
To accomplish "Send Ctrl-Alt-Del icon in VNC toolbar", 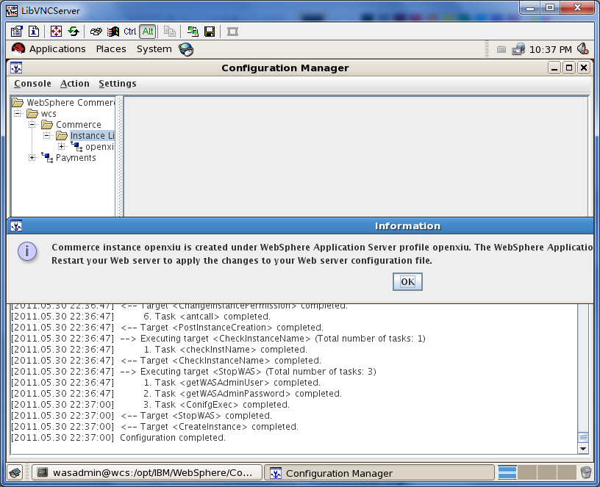I will (x=96, y=32).
